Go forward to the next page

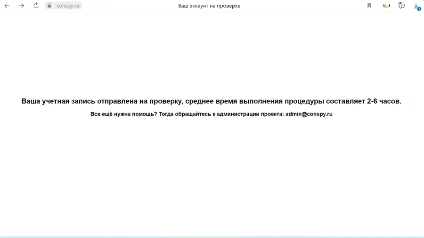tap(21, 6)
